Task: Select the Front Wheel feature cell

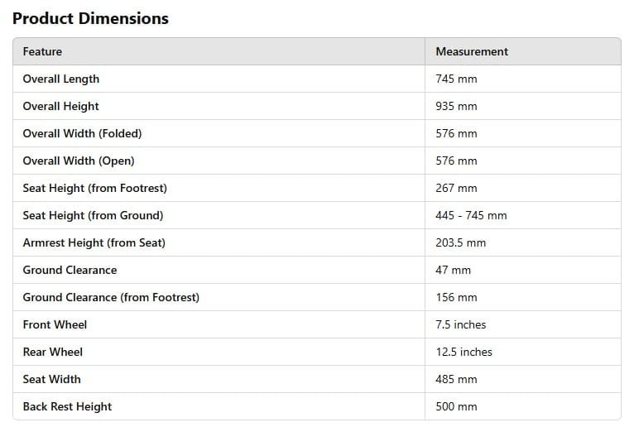Action: (x=55, y=324)
